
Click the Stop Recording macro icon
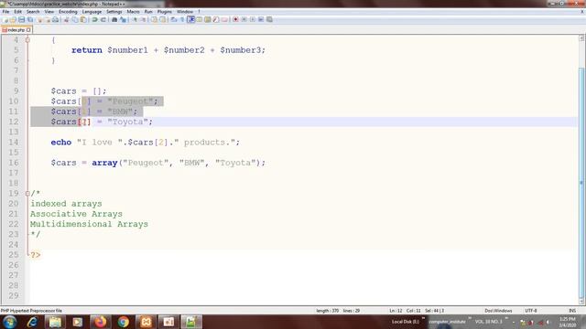(x=244, y=19)
